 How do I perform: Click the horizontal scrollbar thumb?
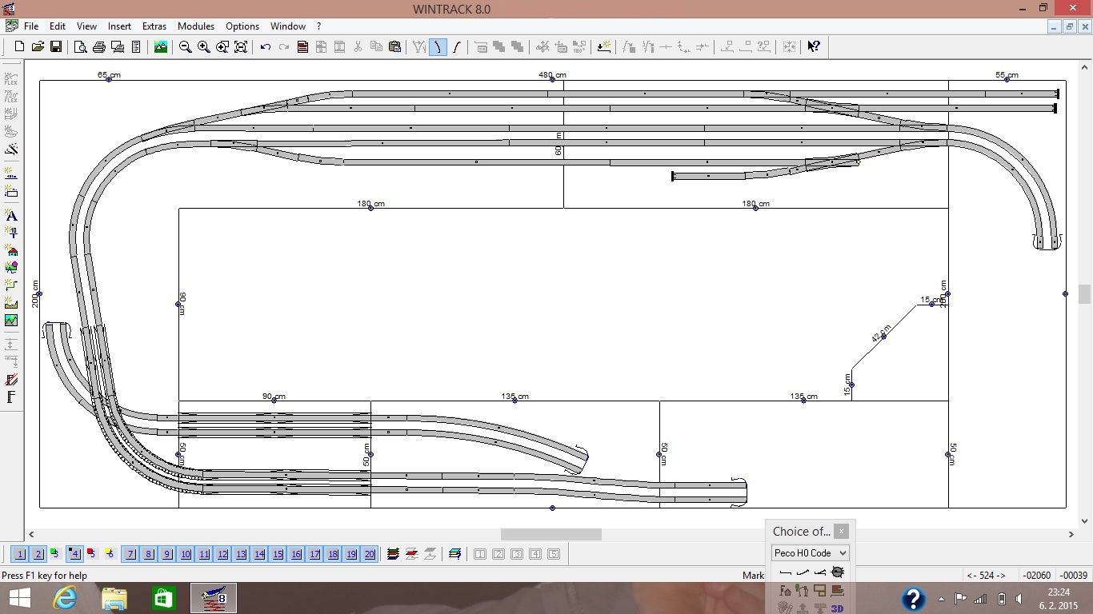(551, 534)
